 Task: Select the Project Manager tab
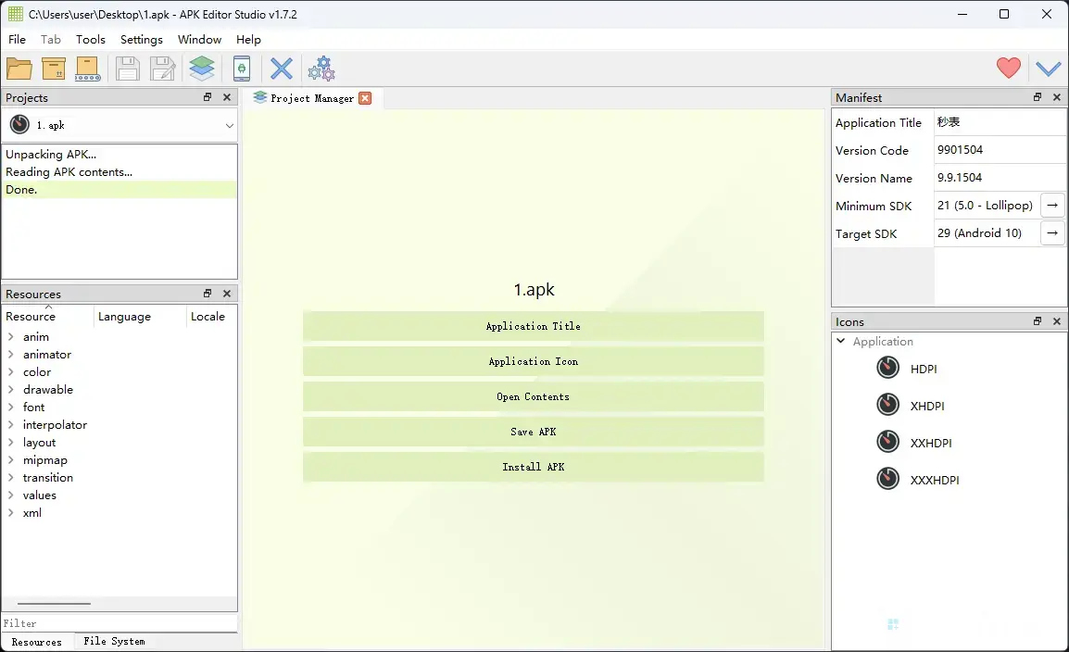311,98
